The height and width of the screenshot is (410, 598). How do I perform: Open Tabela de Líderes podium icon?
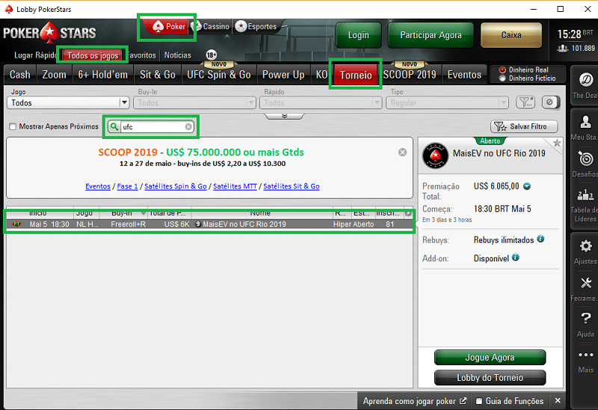585,195
